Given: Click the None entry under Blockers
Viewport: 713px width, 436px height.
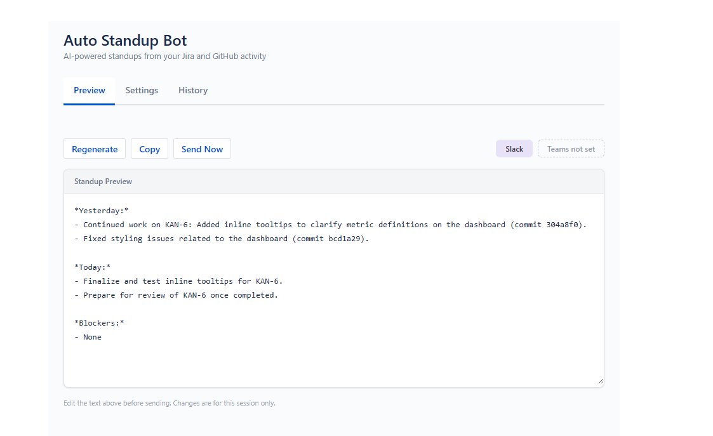Looking at the screenshot, I should tap(92, 336).
